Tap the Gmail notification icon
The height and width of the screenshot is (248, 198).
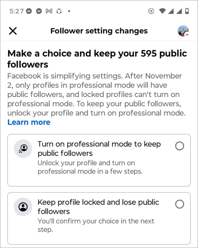[x=49, y=11]
